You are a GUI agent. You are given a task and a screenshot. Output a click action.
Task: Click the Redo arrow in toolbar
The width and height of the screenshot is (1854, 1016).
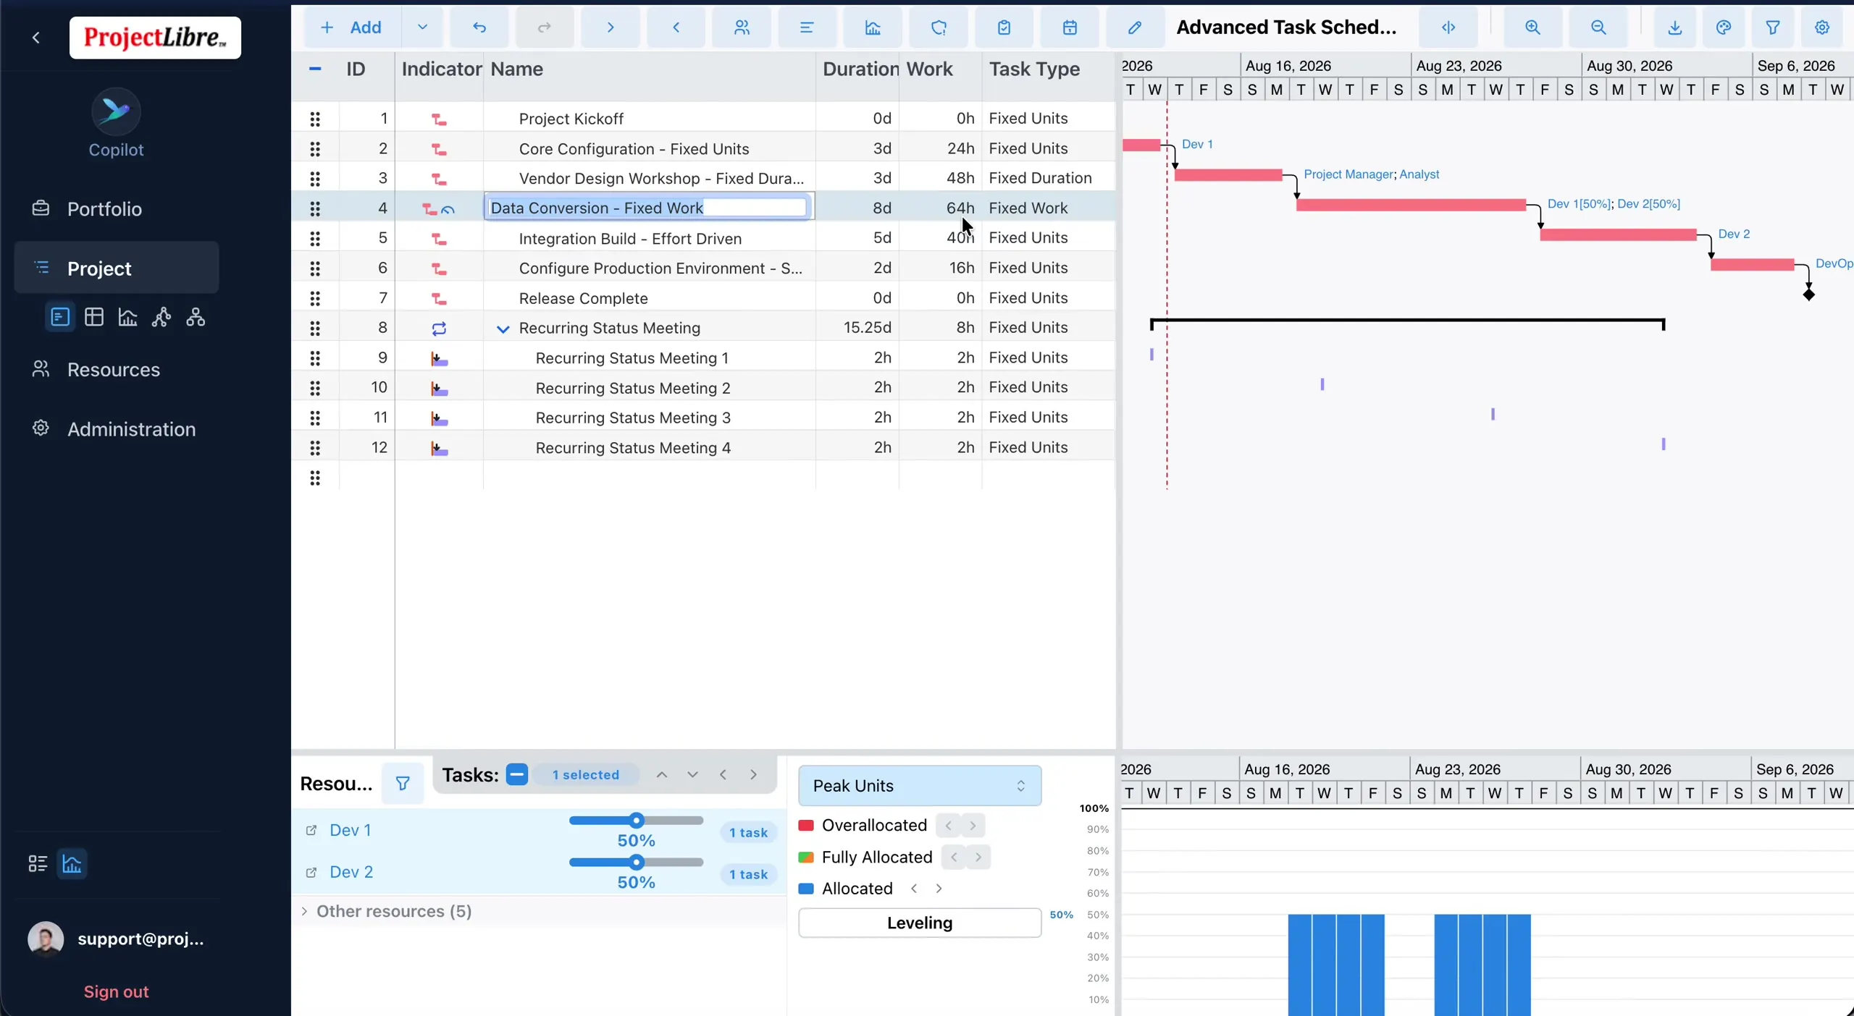(x=545, y=27)
